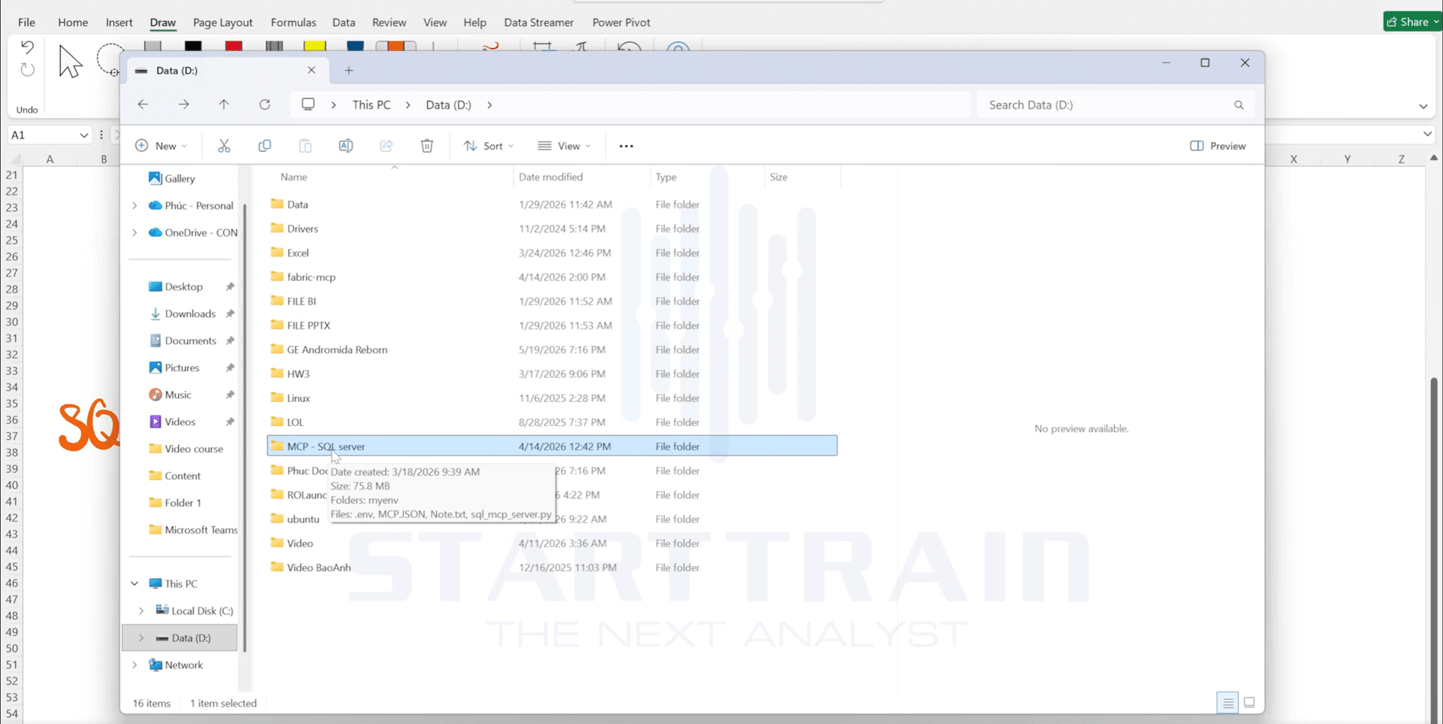Open the Excel Power Pivot tab
The height and width of the screenshot is (724, 1443).
tap(621, 23)
